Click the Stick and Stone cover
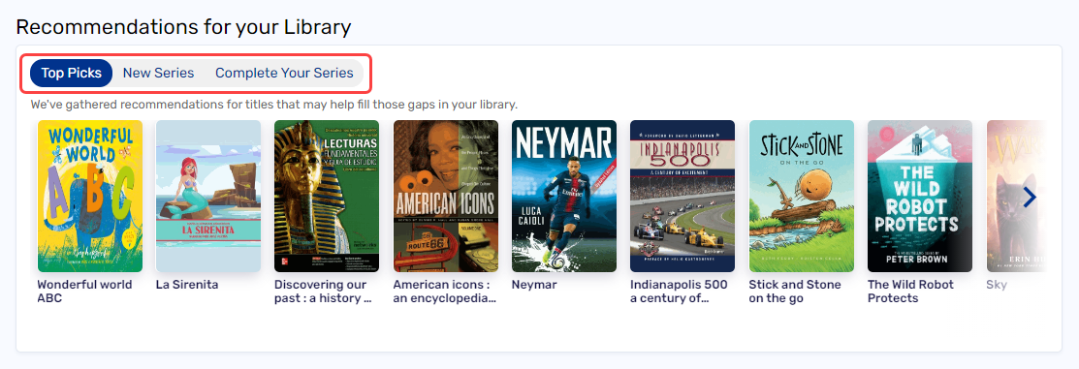Viewport: 1079px width, 369px height. point(802,197)
